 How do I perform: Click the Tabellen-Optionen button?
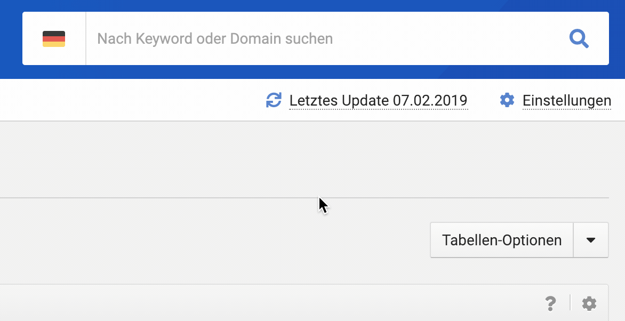(501, 240)
